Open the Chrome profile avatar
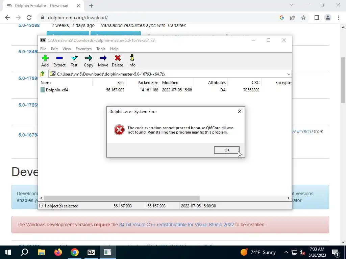346x259 pixels. point(328,18)
